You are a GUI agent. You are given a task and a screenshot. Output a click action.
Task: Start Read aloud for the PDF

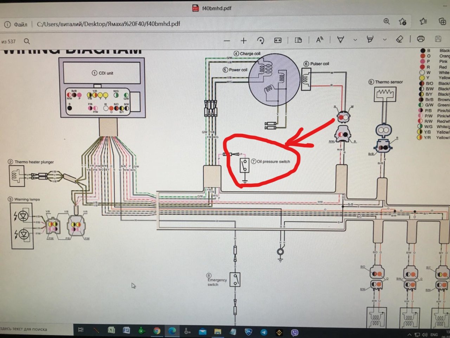(x=319, y=39)
